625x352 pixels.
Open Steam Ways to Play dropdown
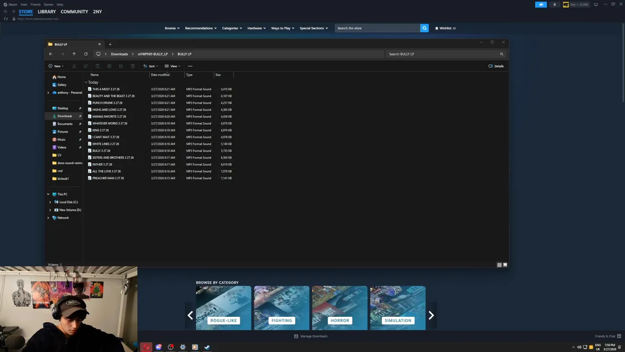(x=283, y=28)
